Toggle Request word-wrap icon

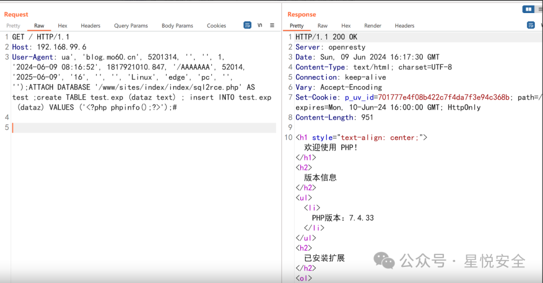[247, 25]
